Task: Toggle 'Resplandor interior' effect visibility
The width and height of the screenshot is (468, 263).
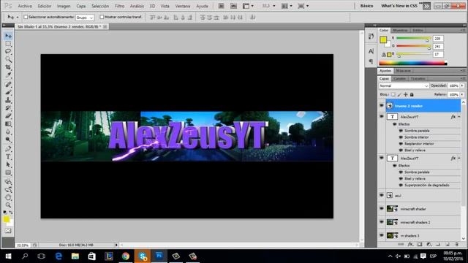Action: pos(401,144)
